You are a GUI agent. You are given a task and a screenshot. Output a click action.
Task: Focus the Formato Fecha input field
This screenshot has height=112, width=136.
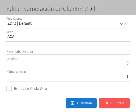tap(68, 51)
